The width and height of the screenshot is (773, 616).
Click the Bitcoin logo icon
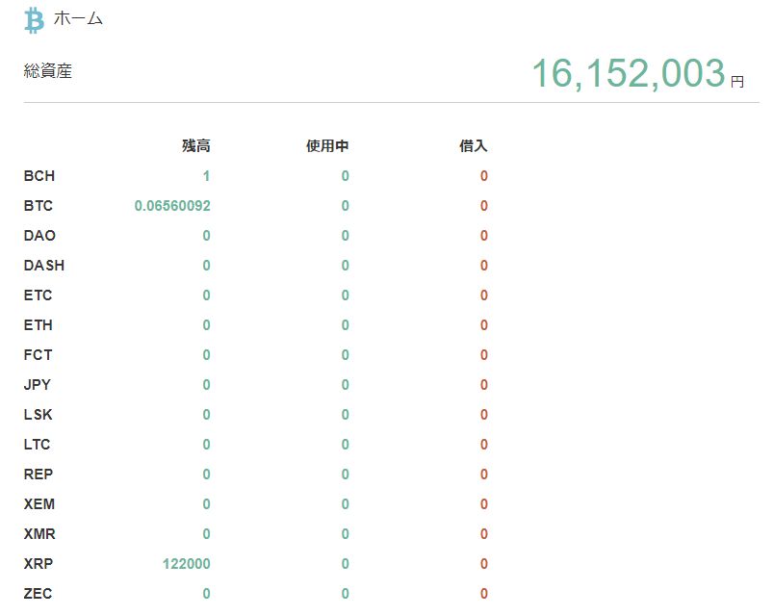tap(34, 20)
